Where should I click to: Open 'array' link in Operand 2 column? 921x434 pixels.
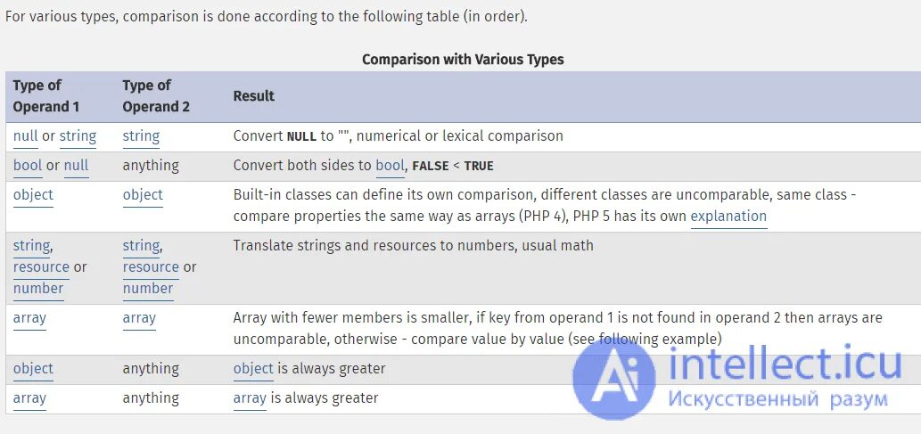pyautogui.click(x=139, y=318)
